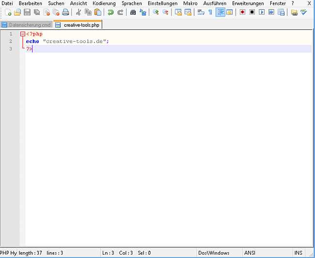Click the Sel : 0 status bar entry
315x258 pixels.
tap(144, 253)
